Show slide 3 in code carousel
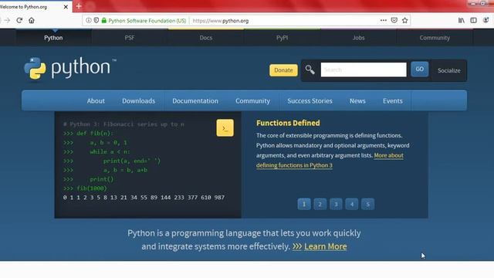Screen dimensions: 494x278 click(336, 204)
